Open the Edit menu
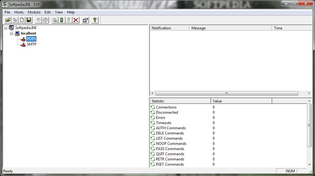Screen dimensions: 315x176 48,12
